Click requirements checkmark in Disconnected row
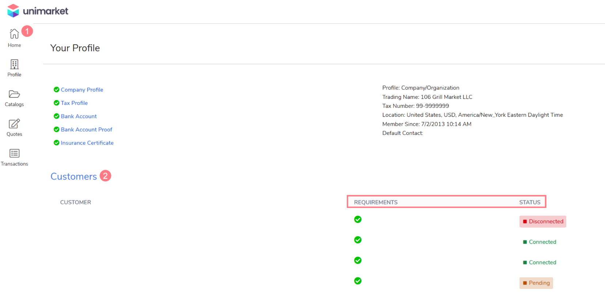This screenshot has width=605, height=293. tap(358, 219)
